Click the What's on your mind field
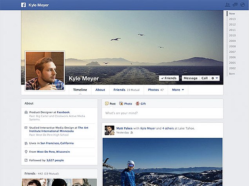Image resolution: width=249 pixels, height=186 pixels. (162, 113)
